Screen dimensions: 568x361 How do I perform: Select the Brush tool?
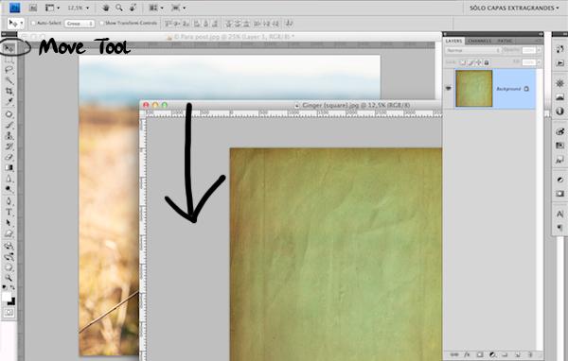pos(9,125)
